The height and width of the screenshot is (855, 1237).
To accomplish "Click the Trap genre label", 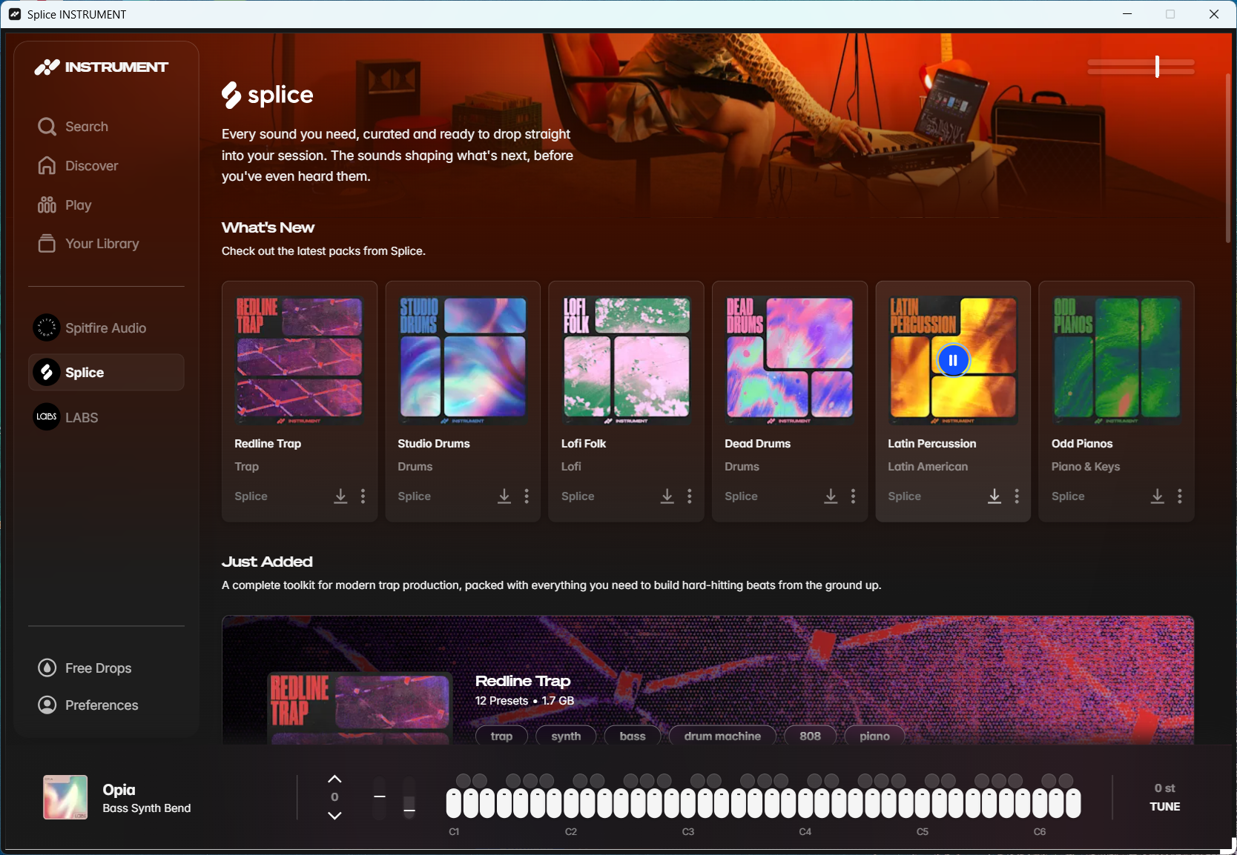I will (247, 467).
